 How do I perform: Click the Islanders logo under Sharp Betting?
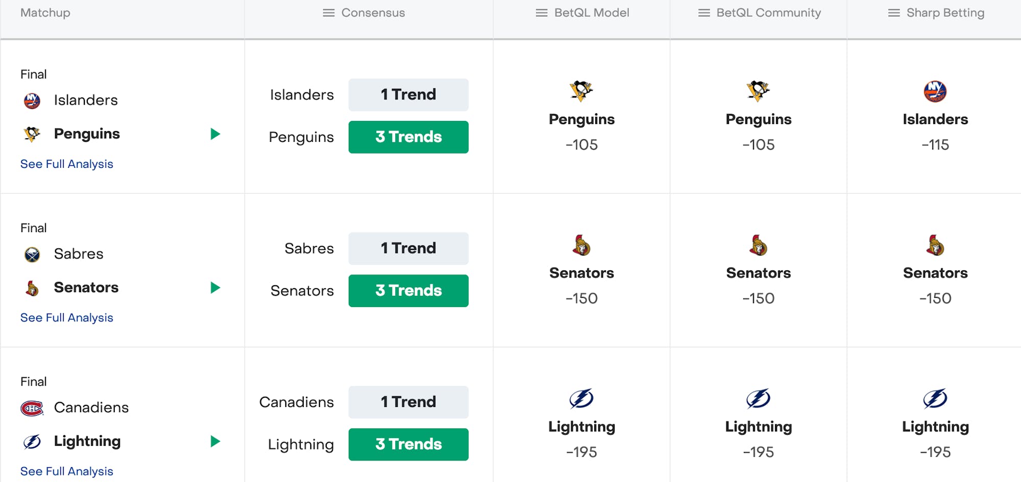pyautogui.click(x=935, y=91)
